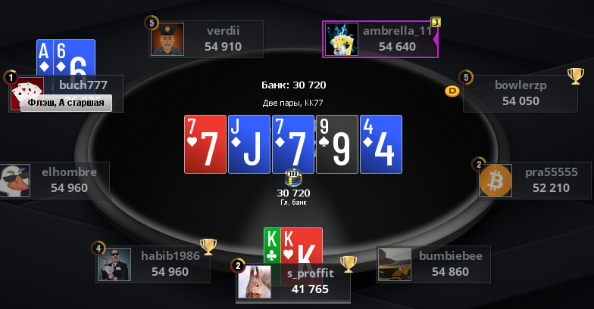Screen dimensions: 594x309
Task: Click the orange dealer button chip
Action: pos(452,91)
